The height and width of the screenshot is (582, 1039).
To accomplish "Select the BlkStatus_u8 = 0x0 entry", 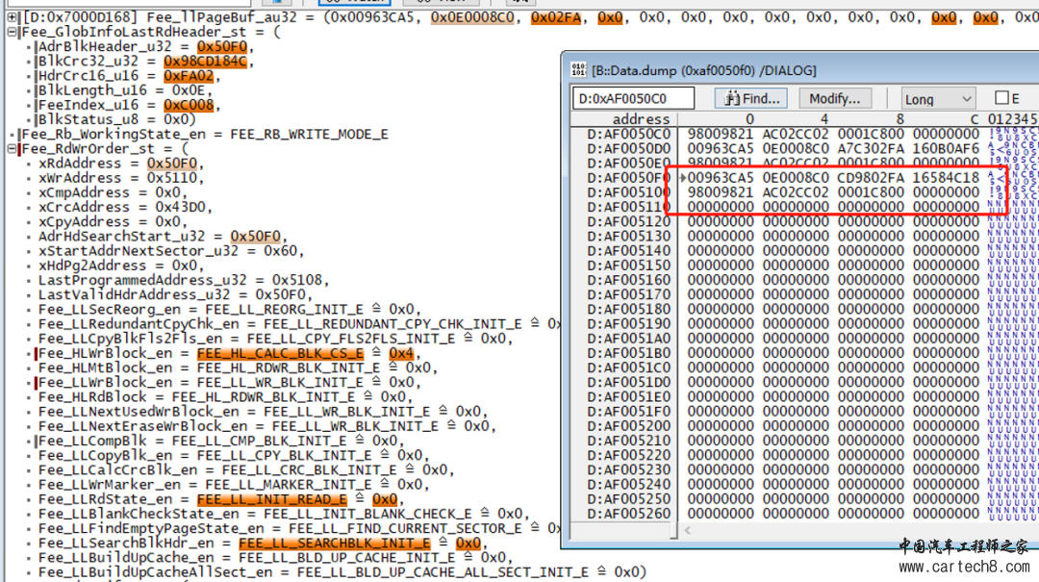I will 116,119.
